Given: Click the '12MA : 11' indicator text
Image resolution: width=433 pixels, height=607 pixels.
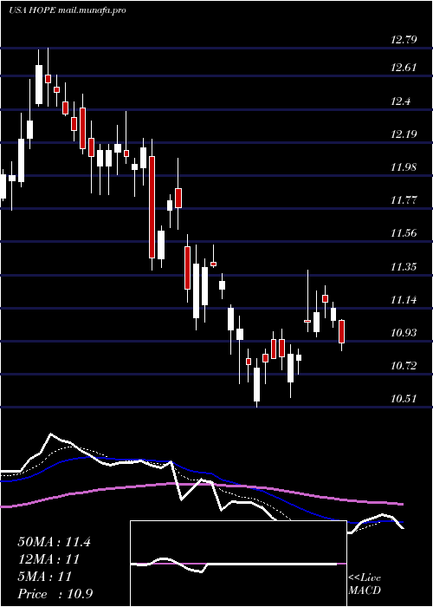Looking at the screenshot, I should click(48, 559).
